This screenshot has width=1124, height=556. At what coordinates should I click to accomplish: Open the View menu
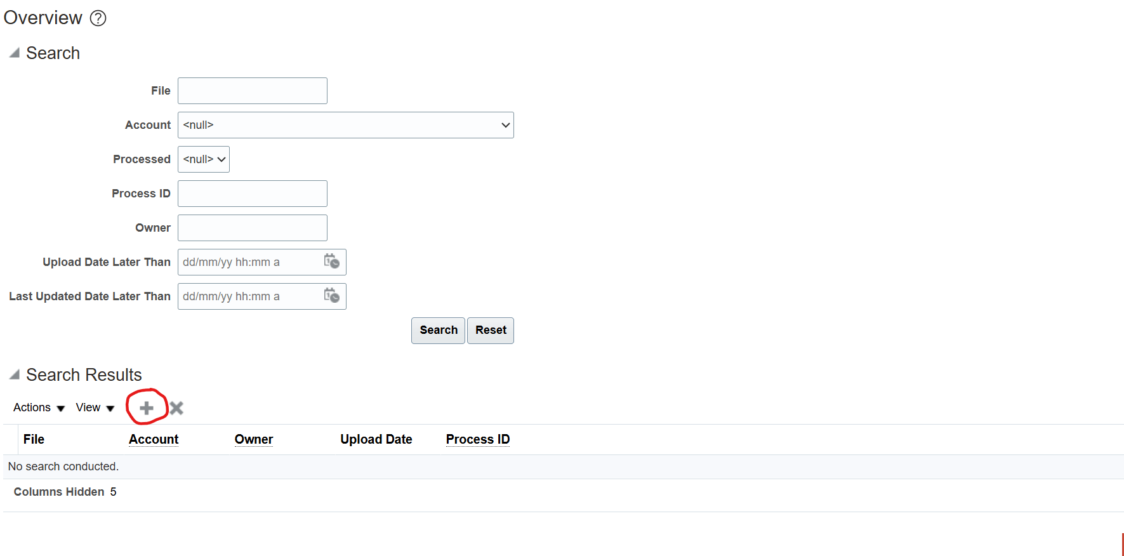[94, 407]
